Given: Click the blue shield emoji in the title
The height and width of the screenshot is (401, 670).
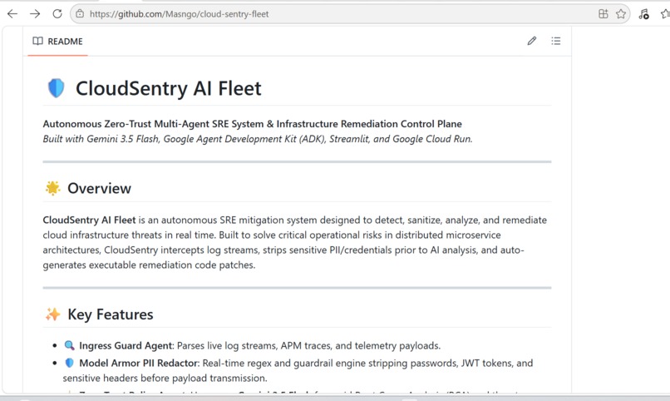Looking at the screenshot, I should tap(56, 88).
